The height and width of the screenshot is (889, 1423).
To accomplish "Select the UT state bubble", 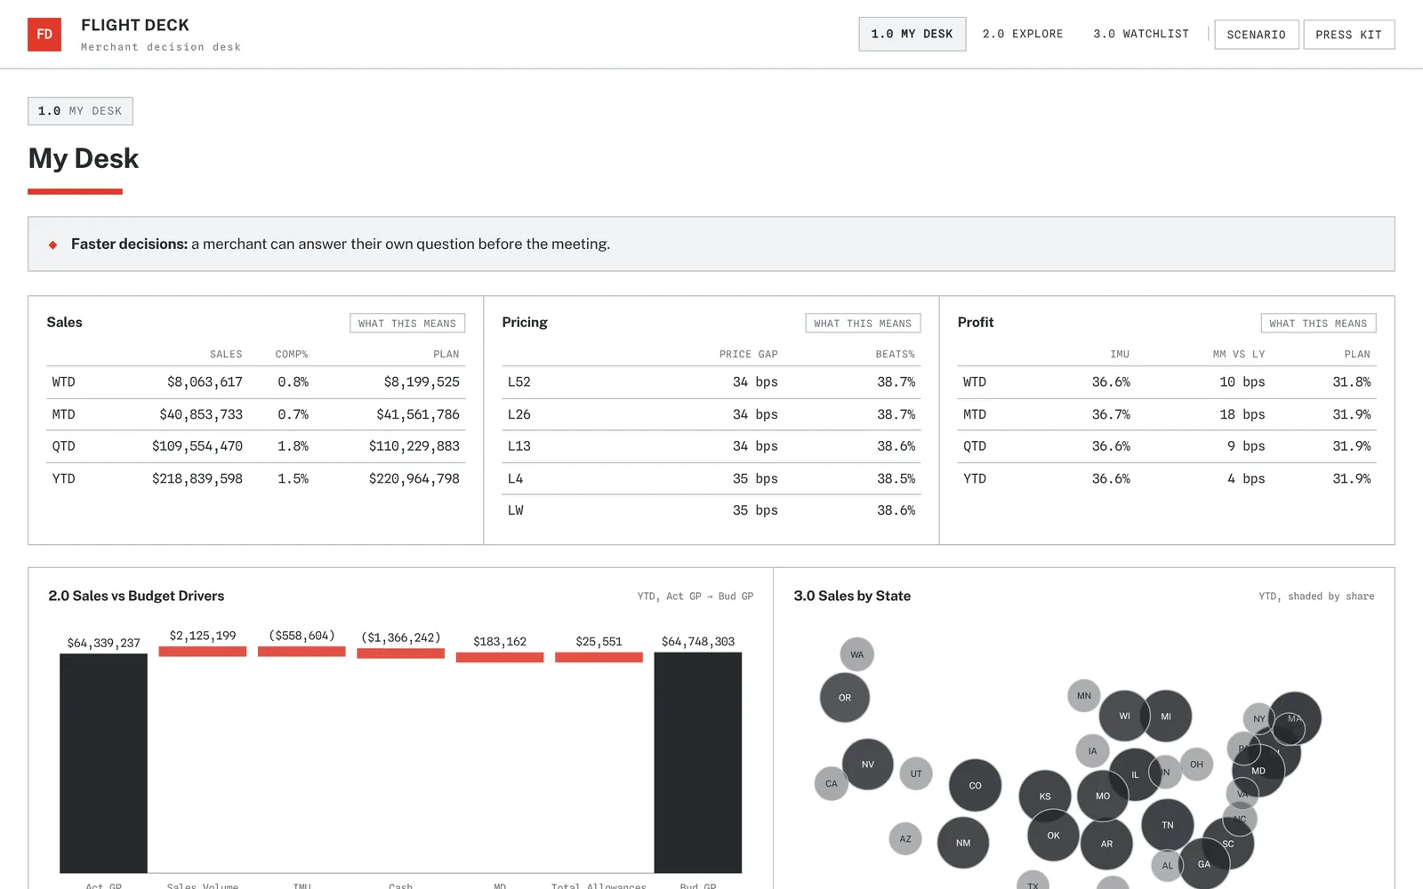I will point(916,773).
